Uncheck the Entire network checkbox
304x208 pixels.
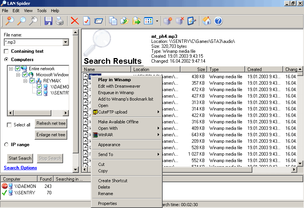17,69
